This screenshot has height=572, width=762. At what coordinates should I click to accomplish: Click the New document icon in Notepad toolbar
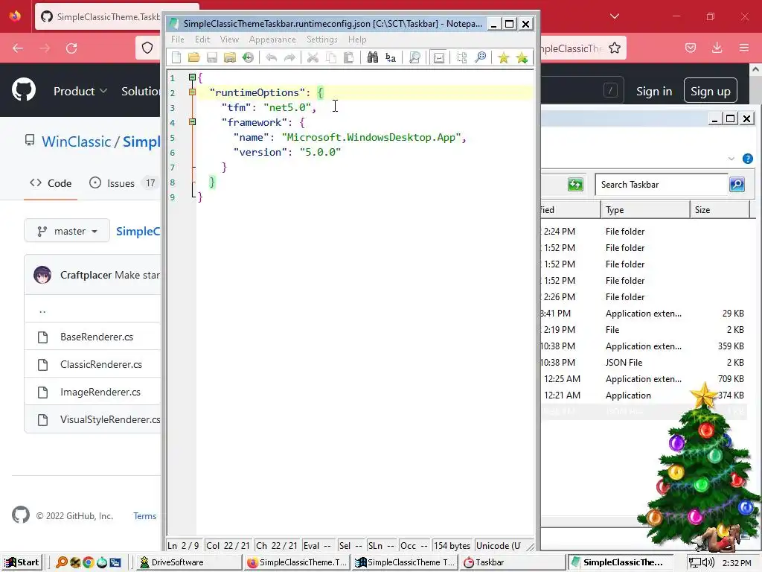[176, 58]
